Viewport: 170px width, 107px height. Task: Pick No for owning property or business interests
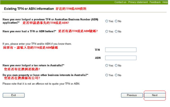click(x=116, y=75)
